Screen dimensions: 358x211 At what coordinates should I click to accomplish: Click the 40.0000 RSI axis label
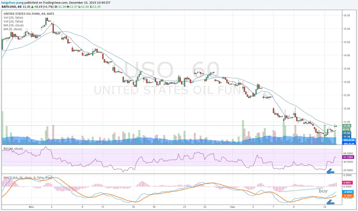coord(348,162)
